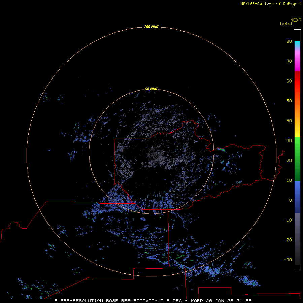Click the 60 dBZ scale value
The image size is (303, 303).
289,81
